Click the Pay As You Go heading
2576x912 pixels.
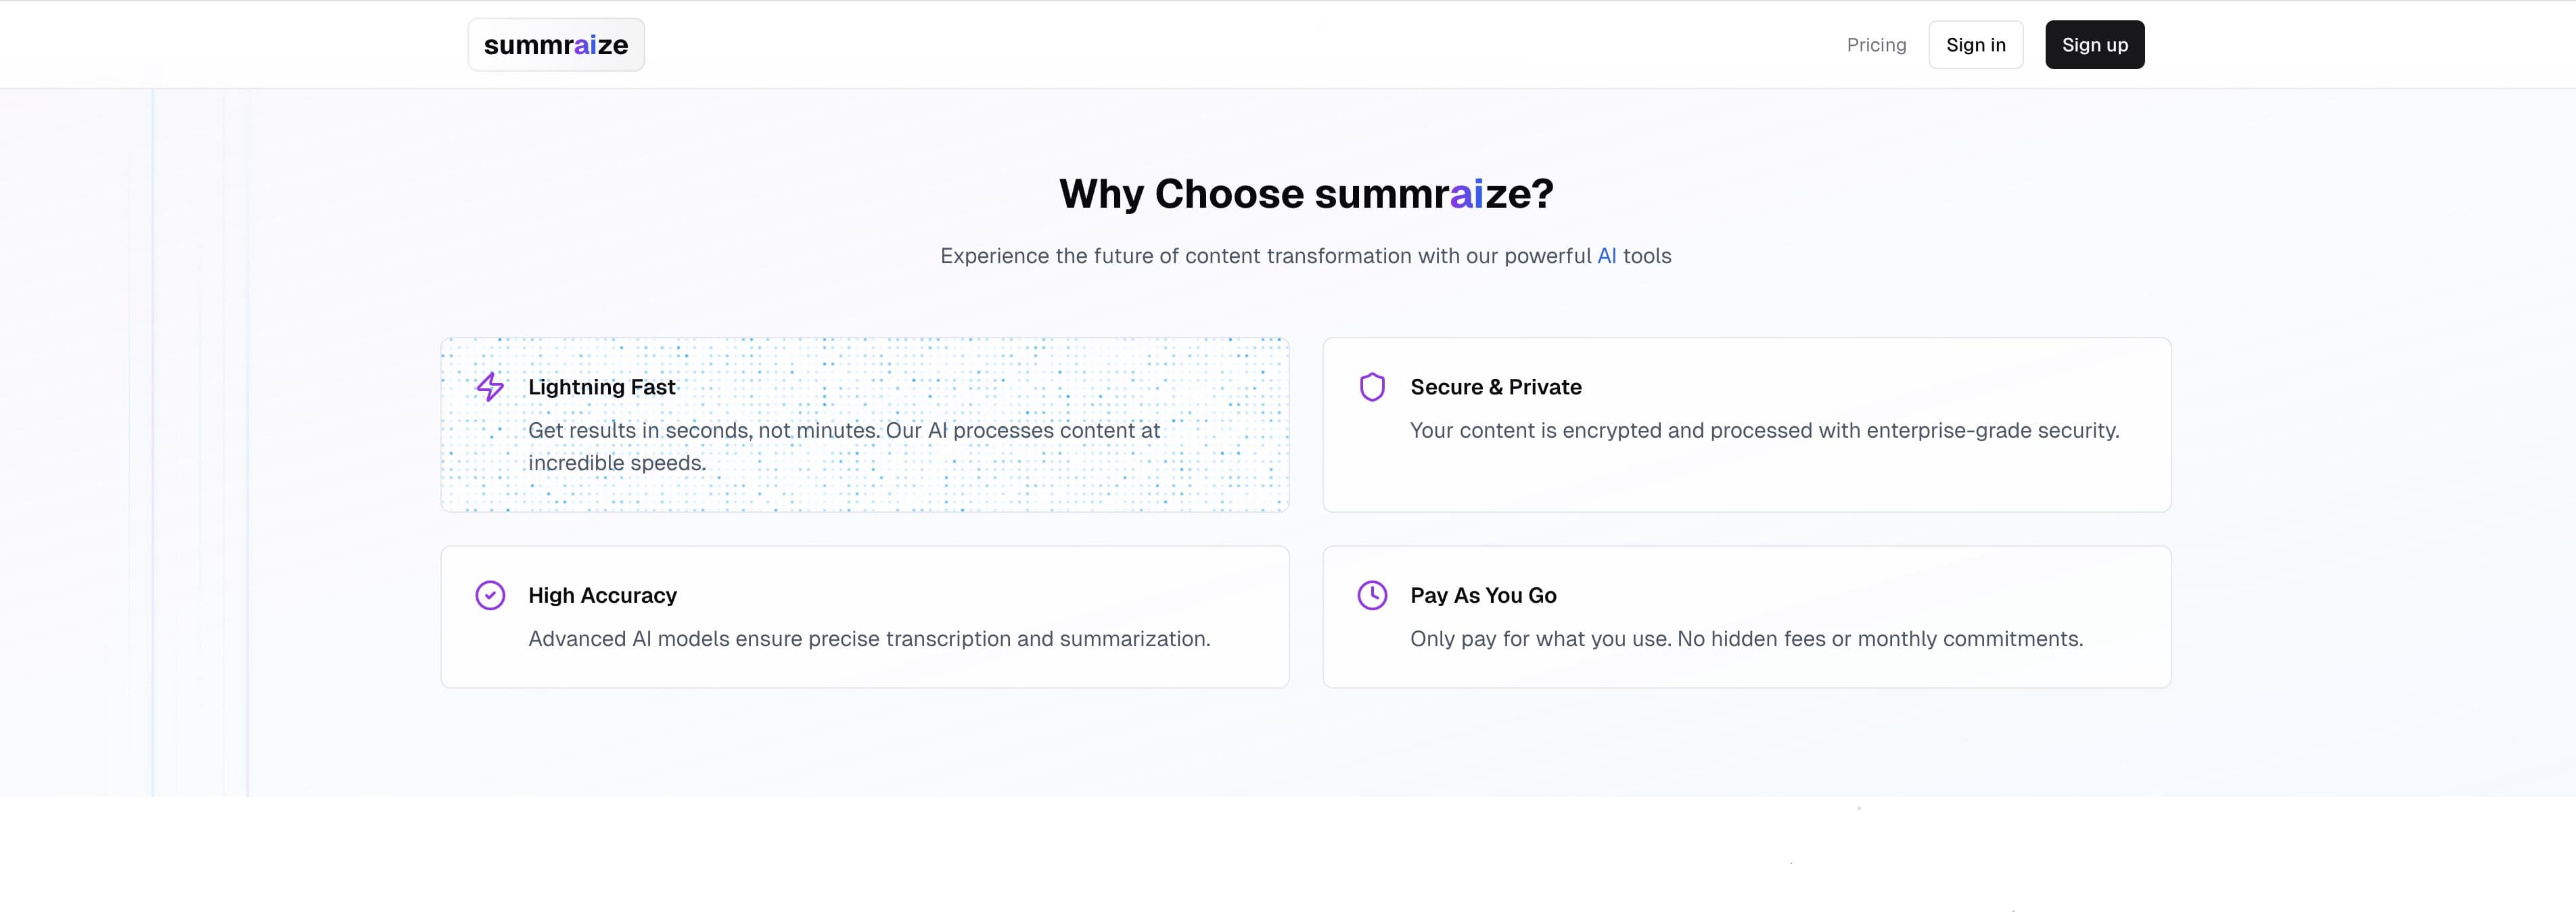point(1483,595)
